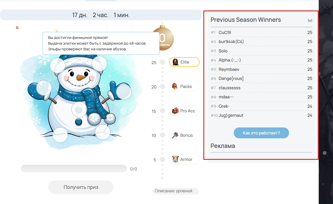Click the Packs helmet icon
333x204 pixels.
[x=175, y=86]
